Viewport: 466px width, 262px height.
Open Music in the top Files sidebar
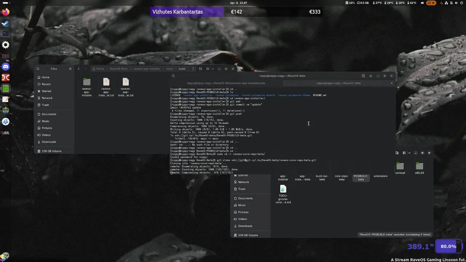click(54, 121)
